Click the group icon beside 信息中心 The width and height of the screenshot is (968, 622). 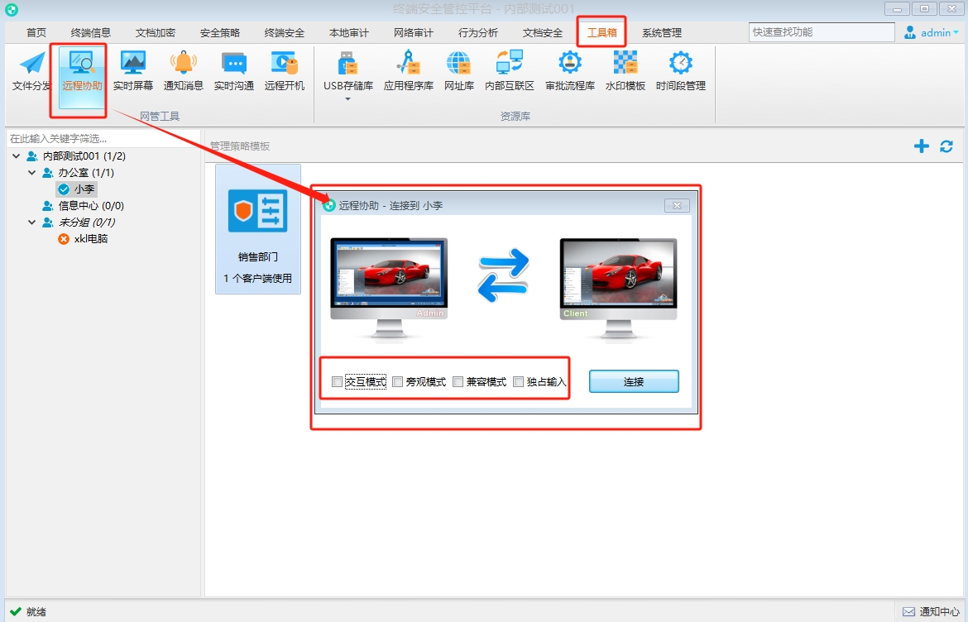tap(47, 205)
